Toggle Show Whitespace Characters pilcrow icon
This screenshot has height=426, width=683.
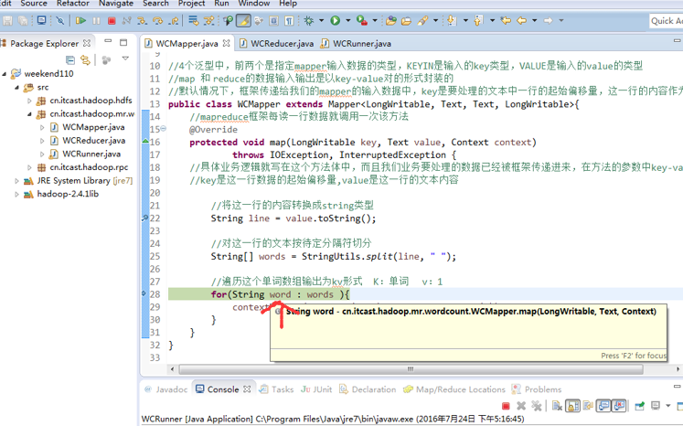289,20
